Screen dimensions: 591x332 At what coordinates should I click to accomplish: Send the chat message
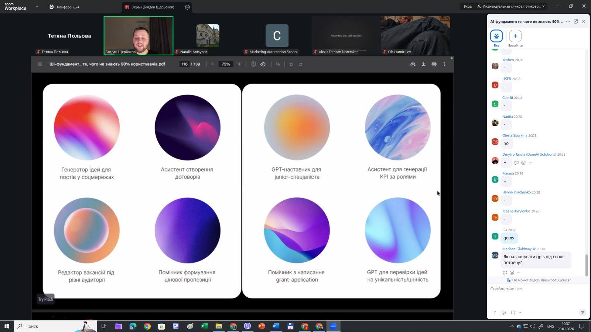point(582,312)
